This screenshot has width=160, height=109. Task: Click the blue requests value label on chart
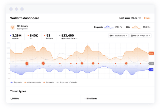coord(151,70)
